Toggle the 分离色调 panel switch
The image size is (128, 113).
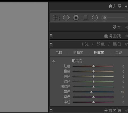tap(51, 110)
